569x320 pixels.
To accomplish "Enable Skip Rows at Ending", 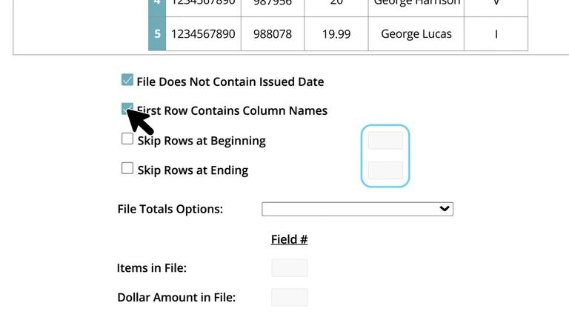I will tap(127, 168).
